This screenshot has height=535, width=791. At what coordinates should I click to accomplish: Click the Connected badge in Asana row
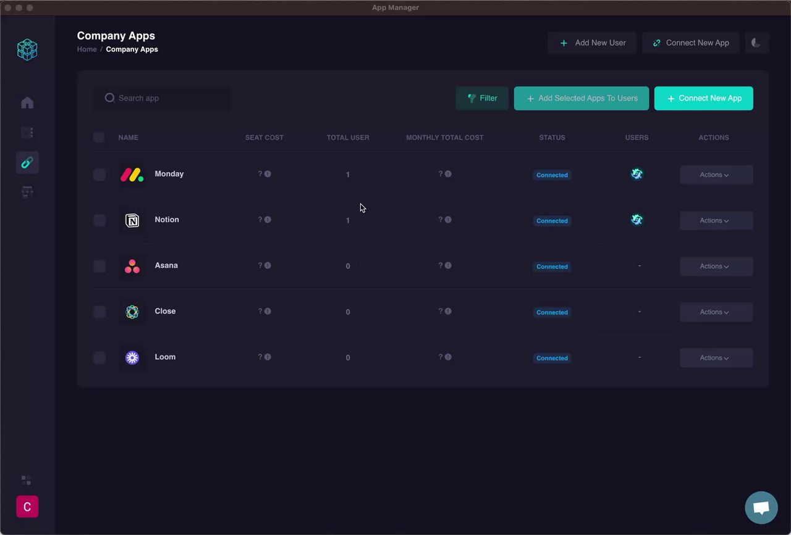click(x=552, y=267)
